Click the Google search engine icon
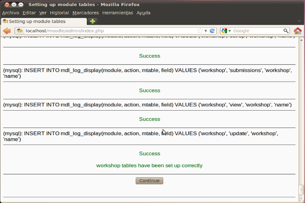305x203 pixels. tap(224, 31)
